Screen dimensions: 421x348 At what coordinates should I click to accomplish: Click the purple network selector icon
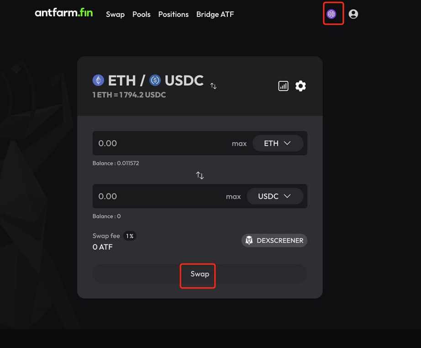click(x=332, y=14)
